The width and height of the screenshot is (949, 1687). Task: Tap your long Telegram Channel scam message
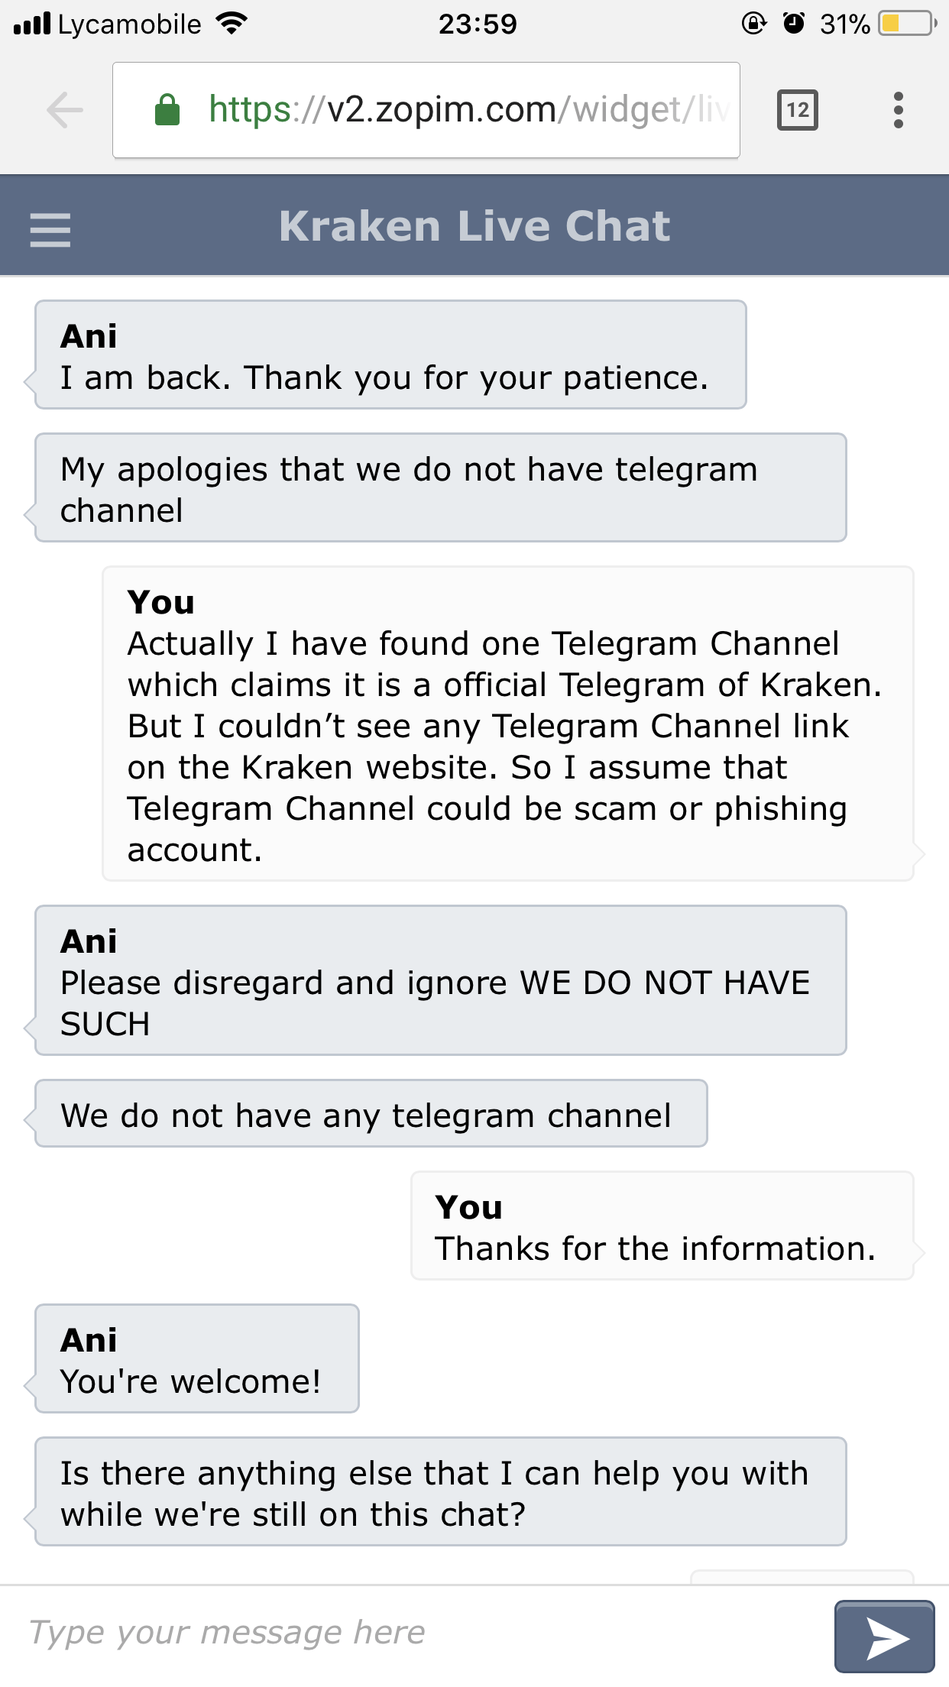click(x=508, y=724)
